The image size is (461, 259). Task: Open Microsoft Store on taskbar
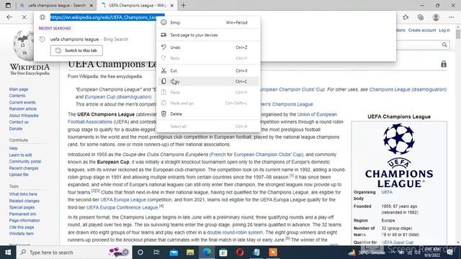223,253
